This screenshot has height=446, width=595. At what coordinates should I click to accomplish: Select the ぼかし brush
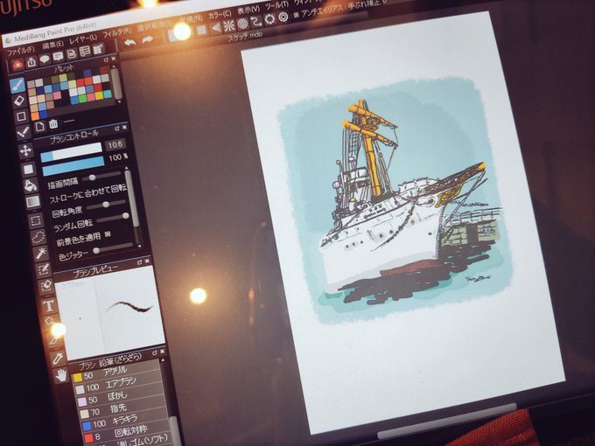point(121,397)
